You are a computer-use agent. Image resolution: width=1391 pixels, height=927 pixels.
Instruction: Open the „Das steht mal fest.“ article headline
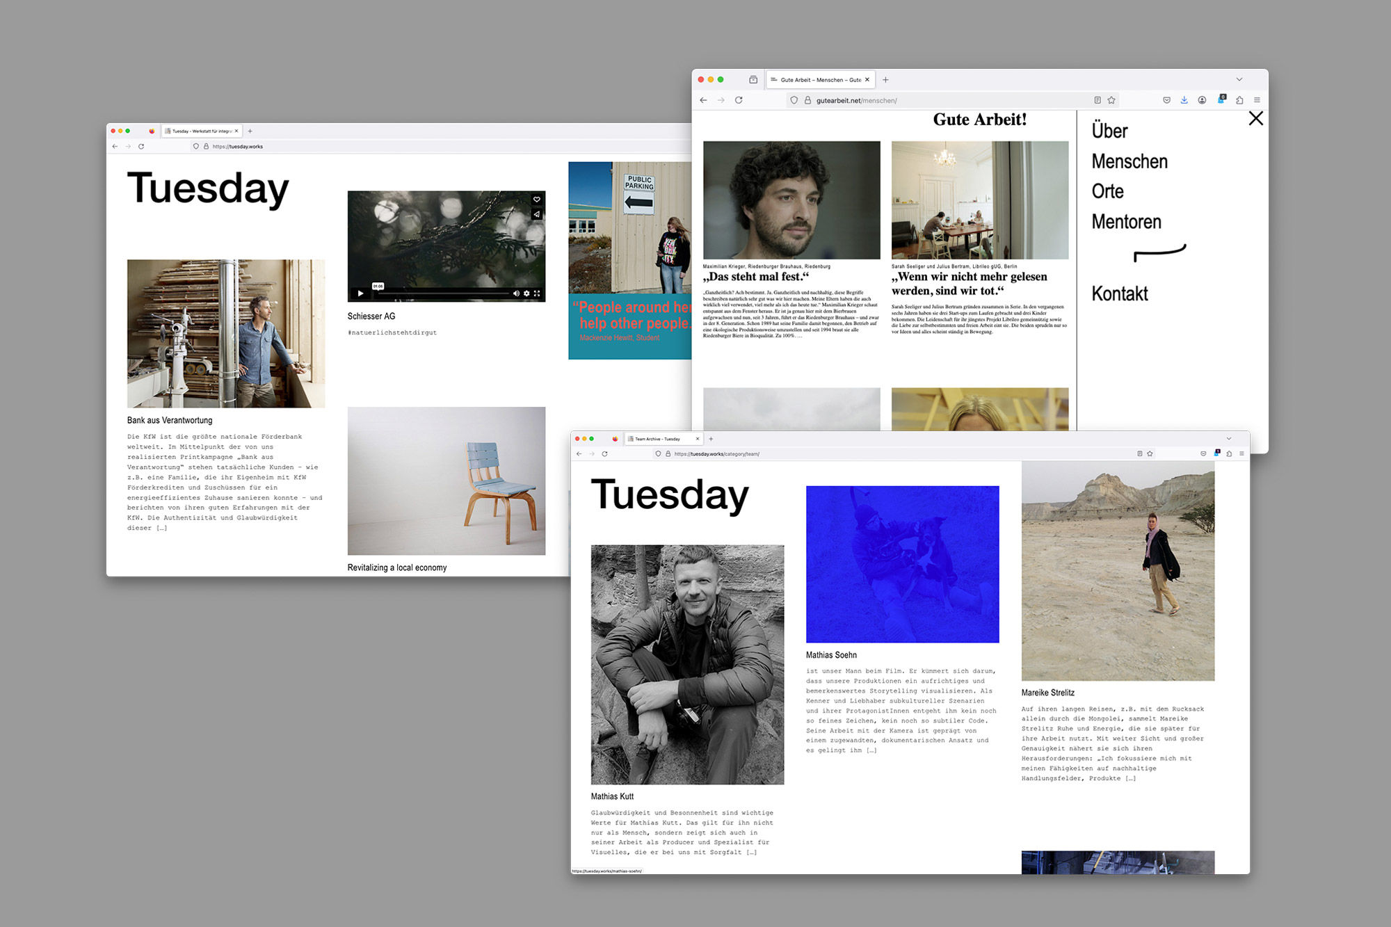click(x=756, y=277)
